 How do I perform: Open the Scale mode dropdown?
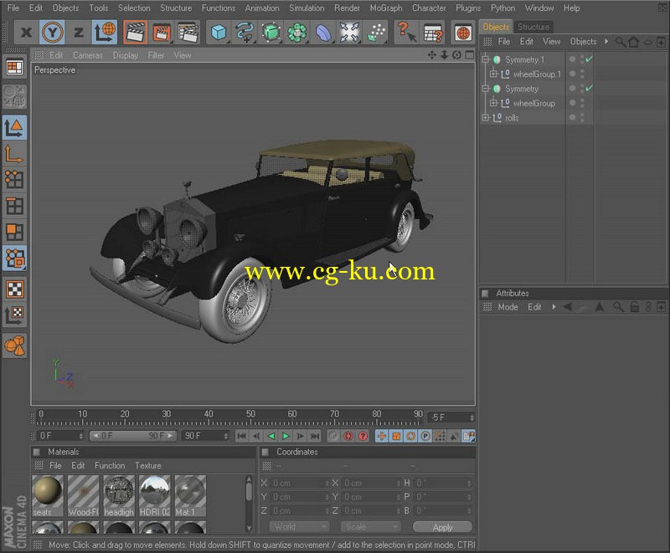click(x=370, y=526)
